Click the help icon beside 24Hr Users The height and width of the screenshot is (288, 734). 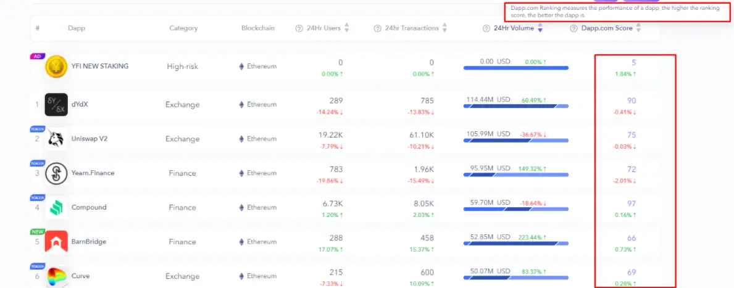tap(299, 28)
